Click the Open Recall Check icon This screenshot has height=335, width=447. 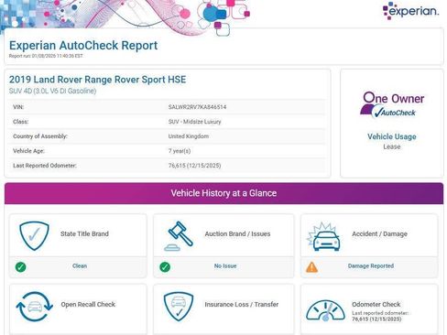point(34,307)
